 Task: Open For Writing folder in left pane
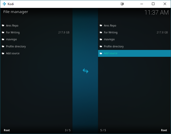click(36, 33)
